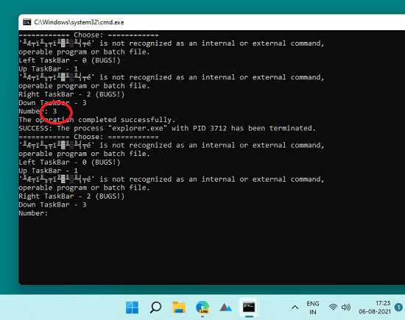Screen dimensions: 405x320
Task: Click the explorer.exe terminated SUCCESS line
Action: point(167,128)
